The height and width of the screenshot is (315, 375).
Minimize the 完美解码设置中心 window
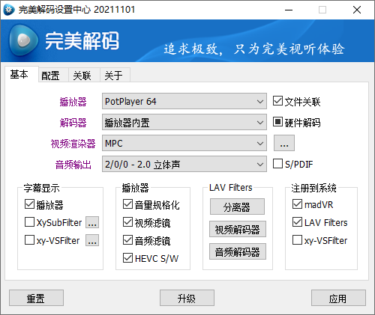289,10
